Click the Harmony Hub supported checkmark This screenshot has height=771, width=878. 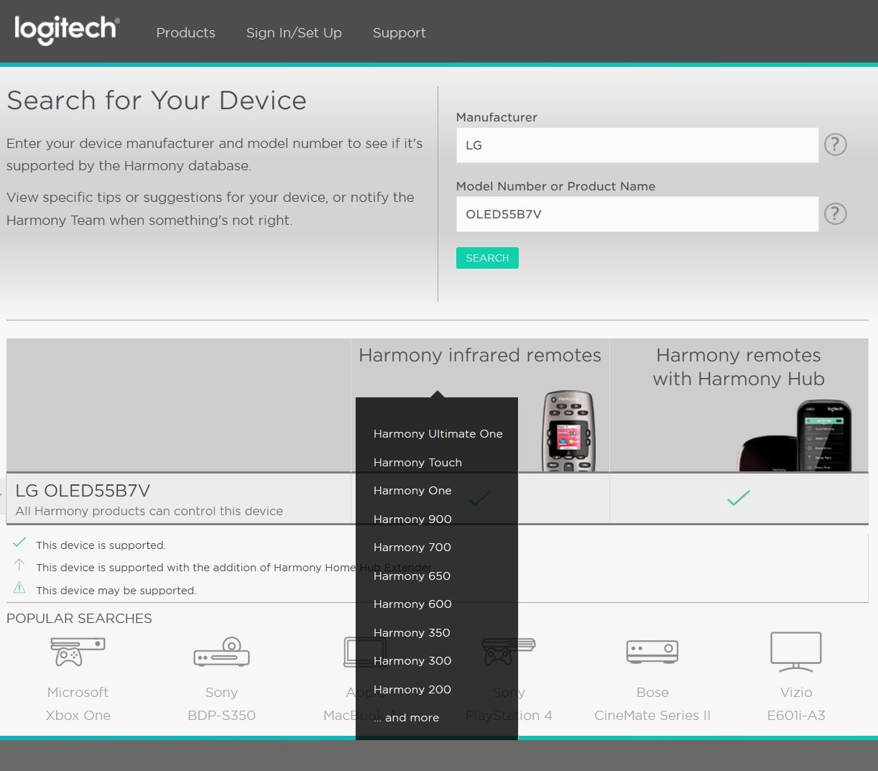(738, 497)
